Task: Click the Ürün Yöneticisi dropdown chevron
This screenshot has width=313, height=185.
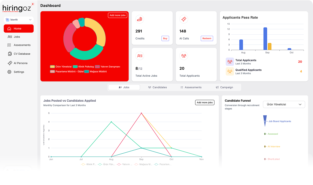Action: (300, 105)
